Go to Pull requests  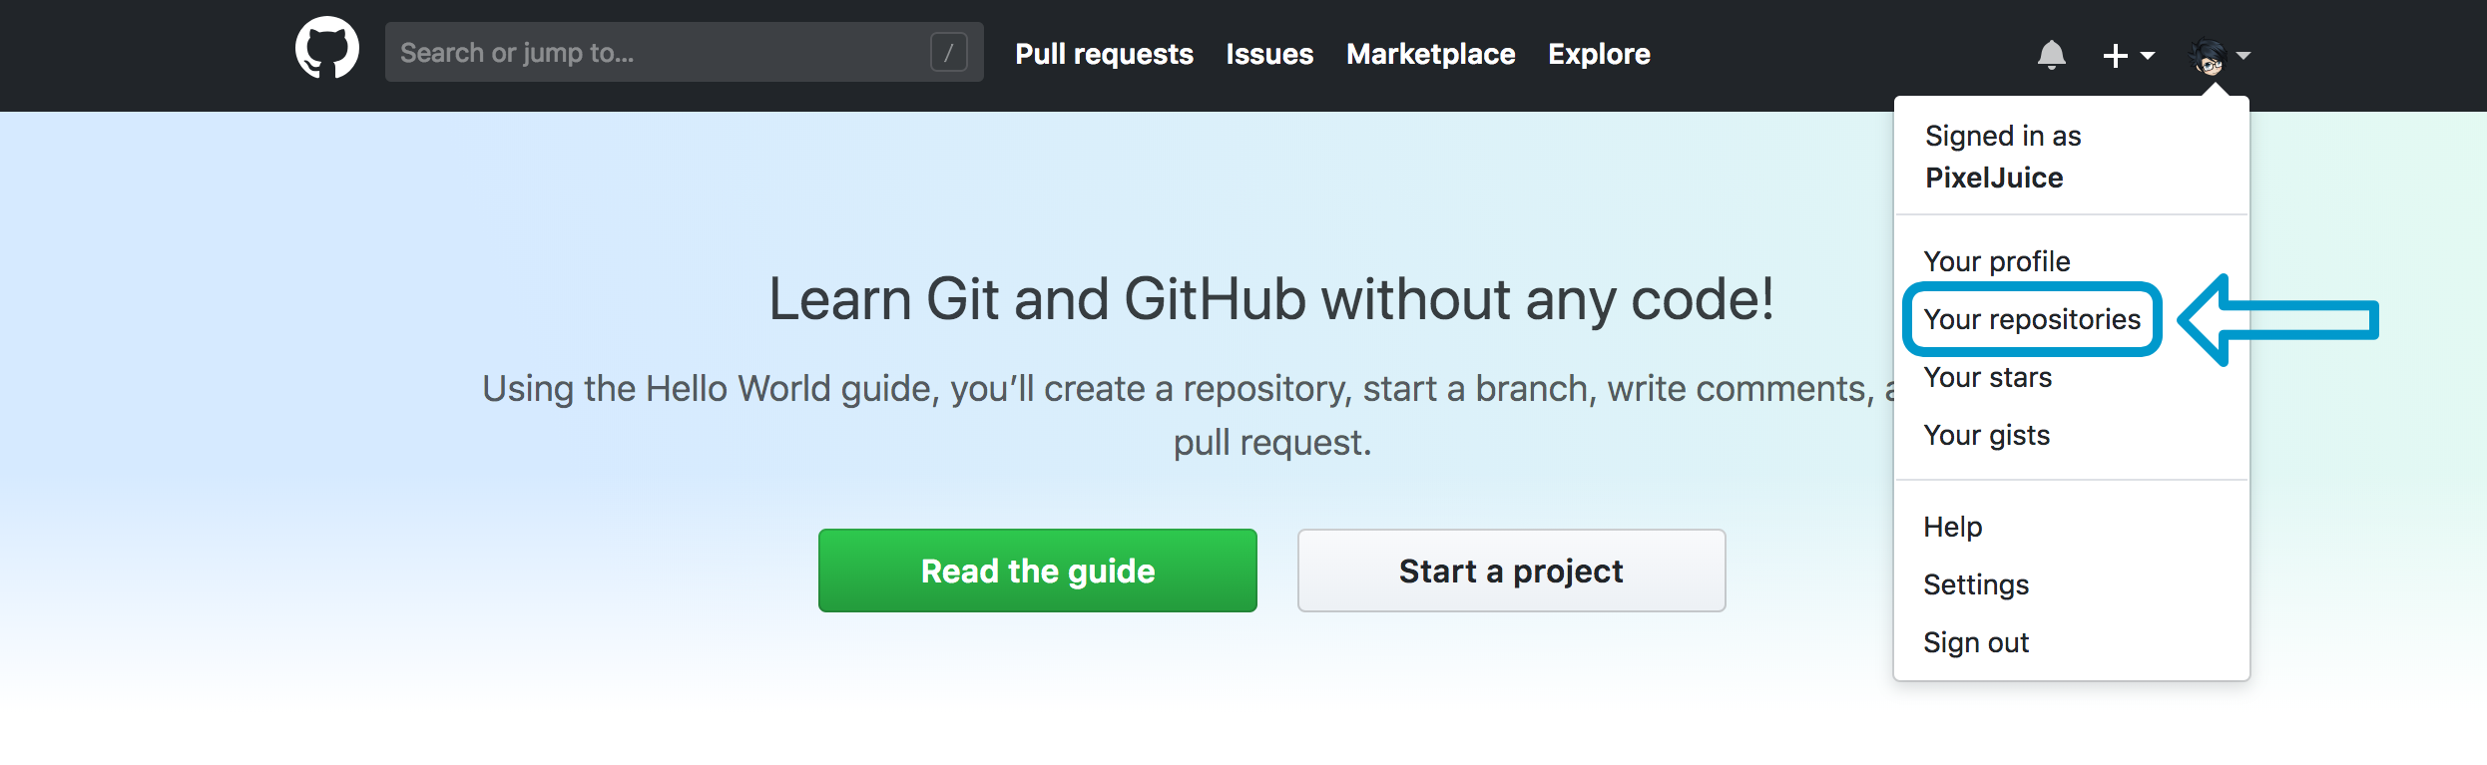tap(1104, 54)
